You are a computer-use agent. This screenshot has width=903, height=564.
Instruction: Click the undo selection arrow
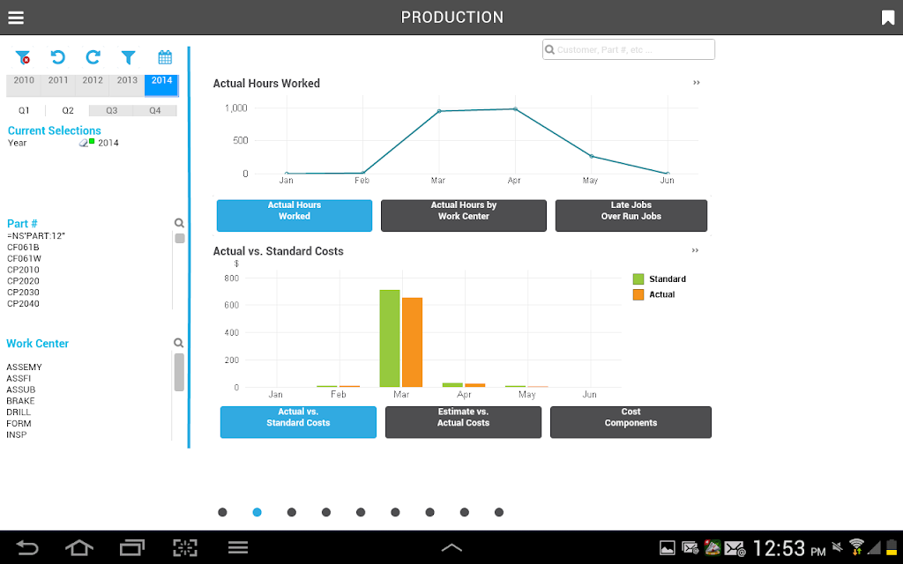[57, 57]
